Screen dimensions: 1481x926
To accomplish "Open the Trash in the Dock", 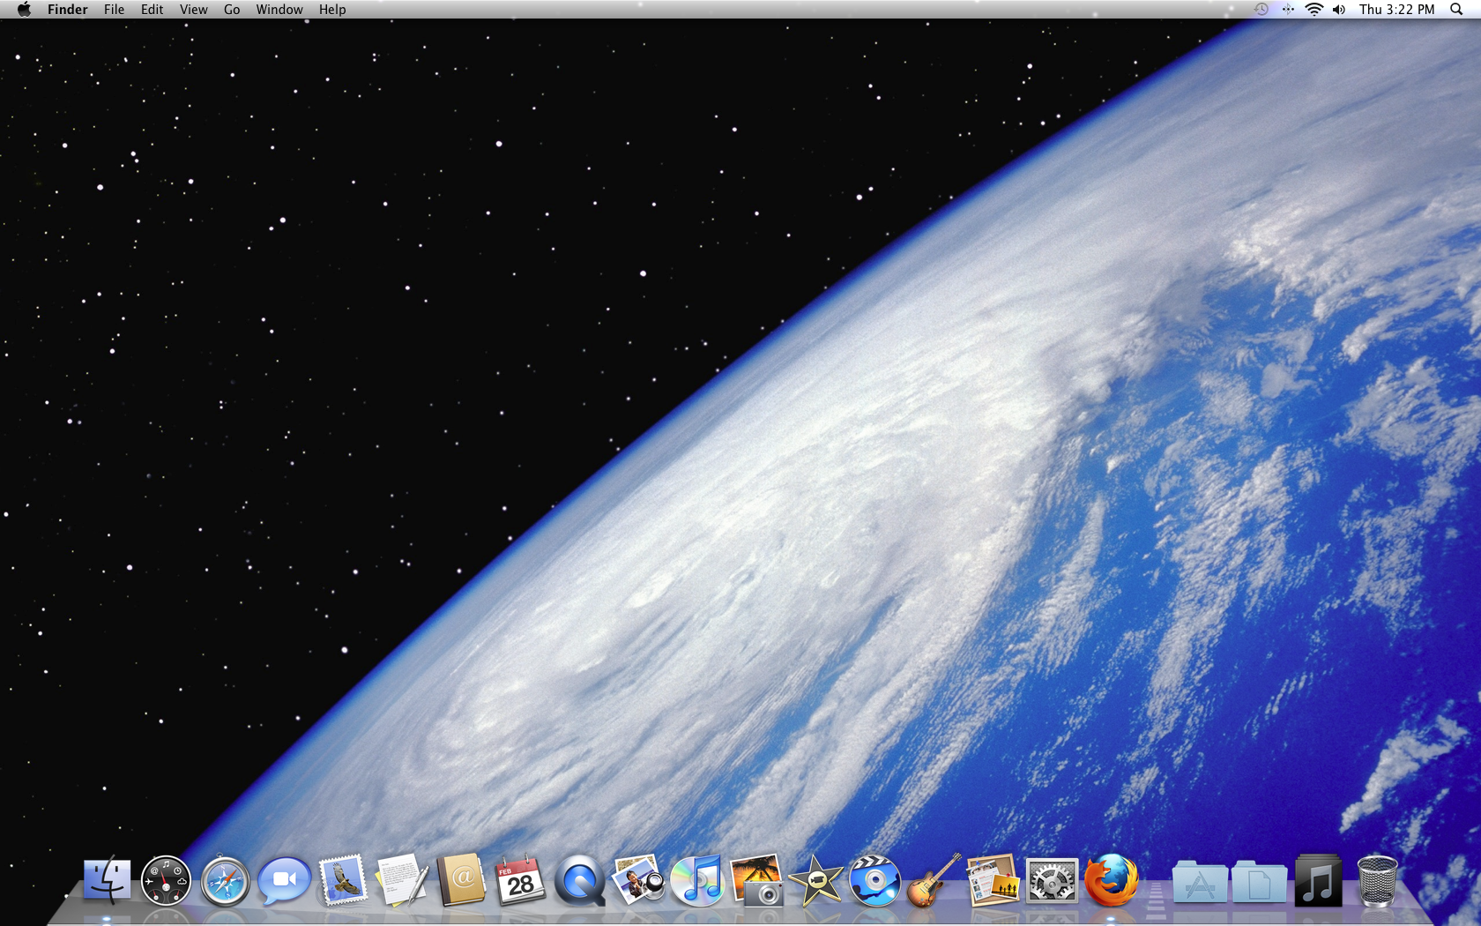I will point(1377,880).
